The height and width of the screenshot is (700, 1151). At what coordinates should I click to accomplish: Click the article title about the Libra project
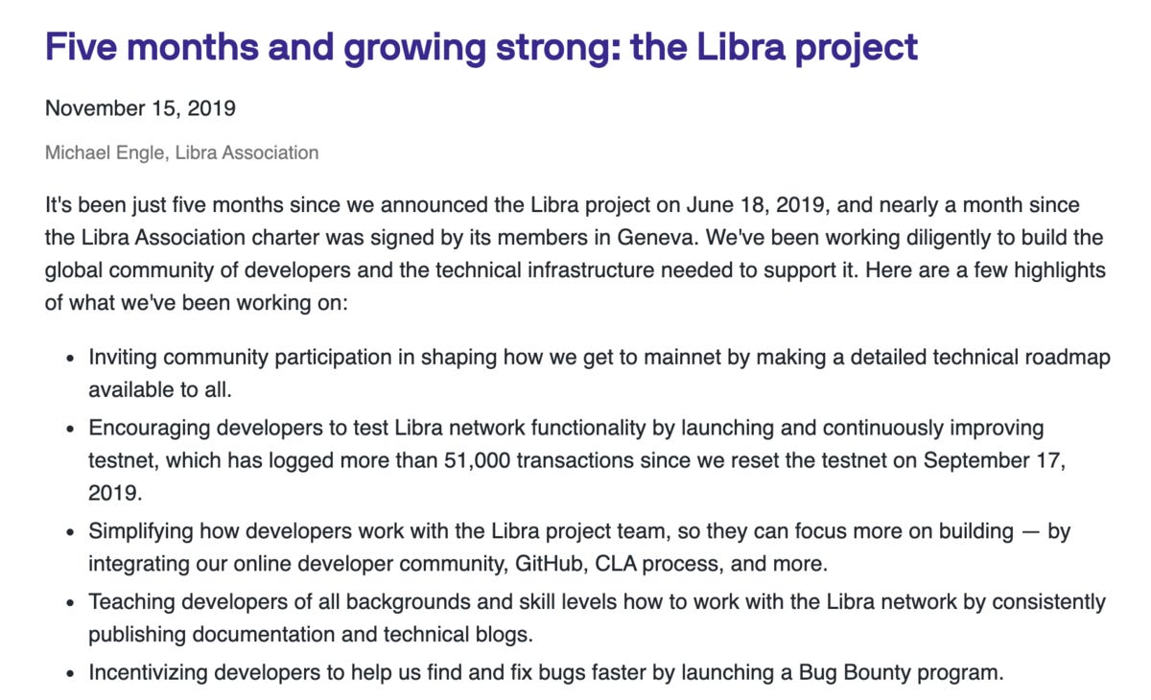(x=482, y=47)
